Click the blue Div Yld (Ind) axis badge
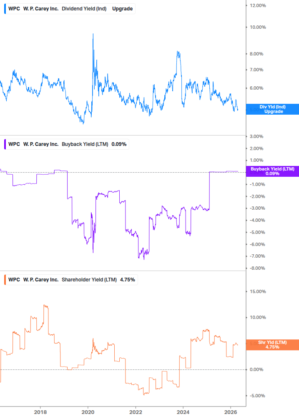The width and height of the screenshot is (299, 419). (273, 109)
